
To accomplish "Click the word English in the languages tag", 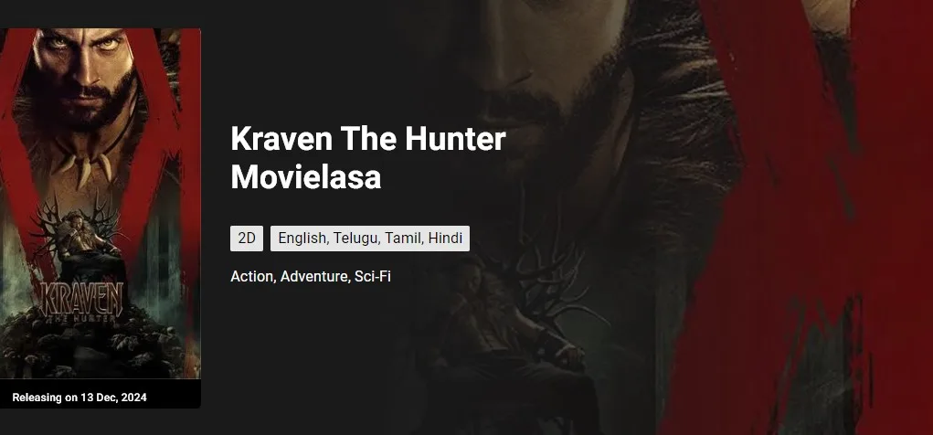I will coord(302,239).
